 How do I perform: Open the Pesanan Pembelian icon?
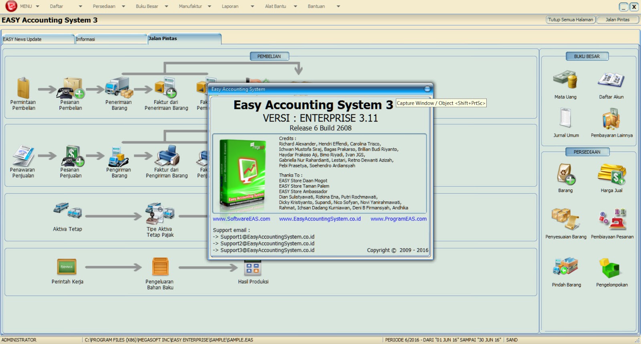point(71,88)
